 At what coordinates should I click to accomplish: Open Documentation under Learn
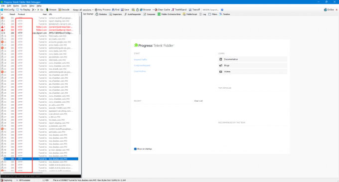tap(253, 59)
